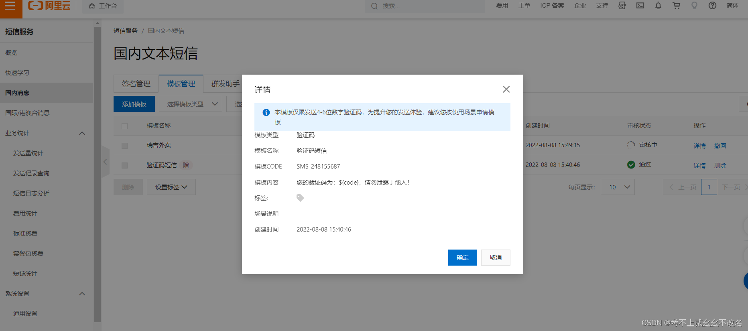
Task: Click the lightbulb tips icon
Action: coord(694,6)
